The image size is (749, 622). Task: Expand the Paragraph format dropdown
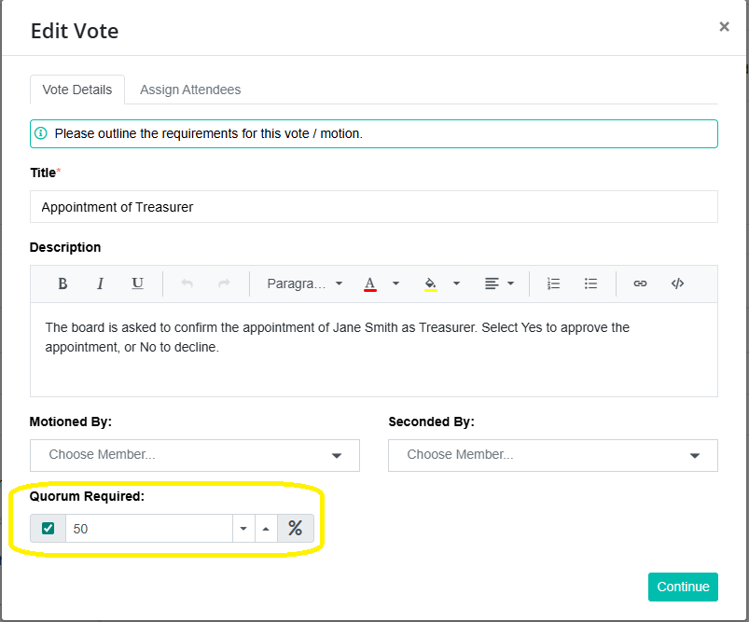(304, 283)
